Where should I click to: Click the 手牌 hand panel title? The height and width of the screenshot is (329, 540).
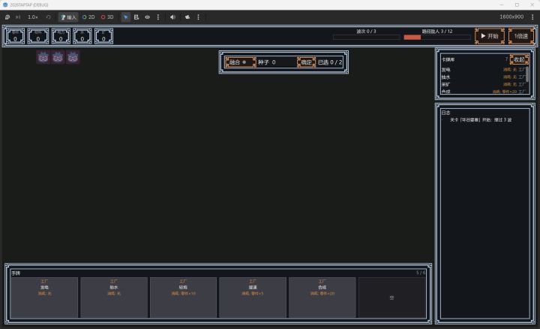coord(16,273)
